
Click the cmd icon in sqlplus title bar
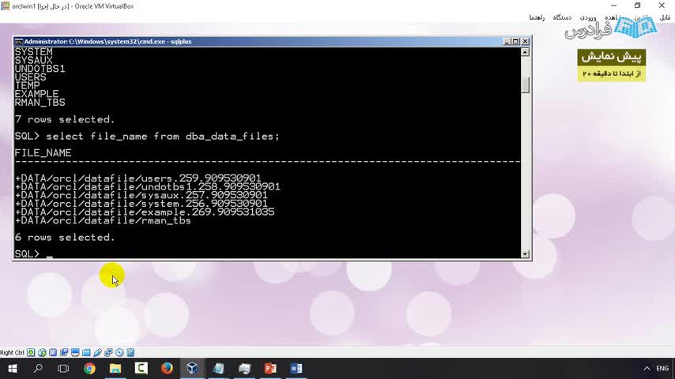tap(18, 42)
